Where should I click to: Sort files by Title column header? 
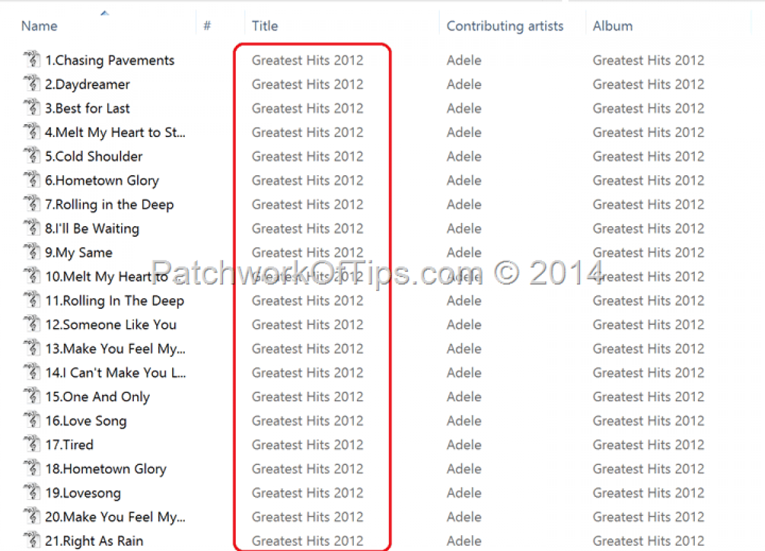pyautogui.click(x=265, y=26)
